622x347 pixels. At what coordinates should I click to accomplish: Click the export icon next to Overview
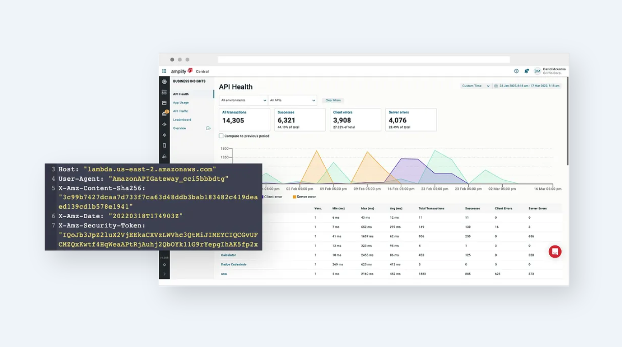(x=208, y=128)
